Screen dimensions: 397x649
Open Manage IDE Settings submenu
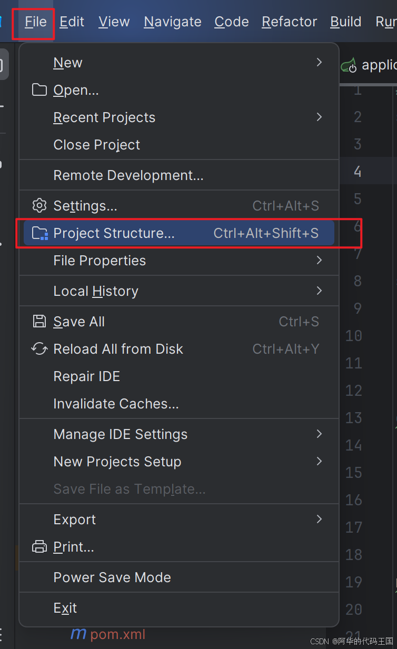pos(179,434)
